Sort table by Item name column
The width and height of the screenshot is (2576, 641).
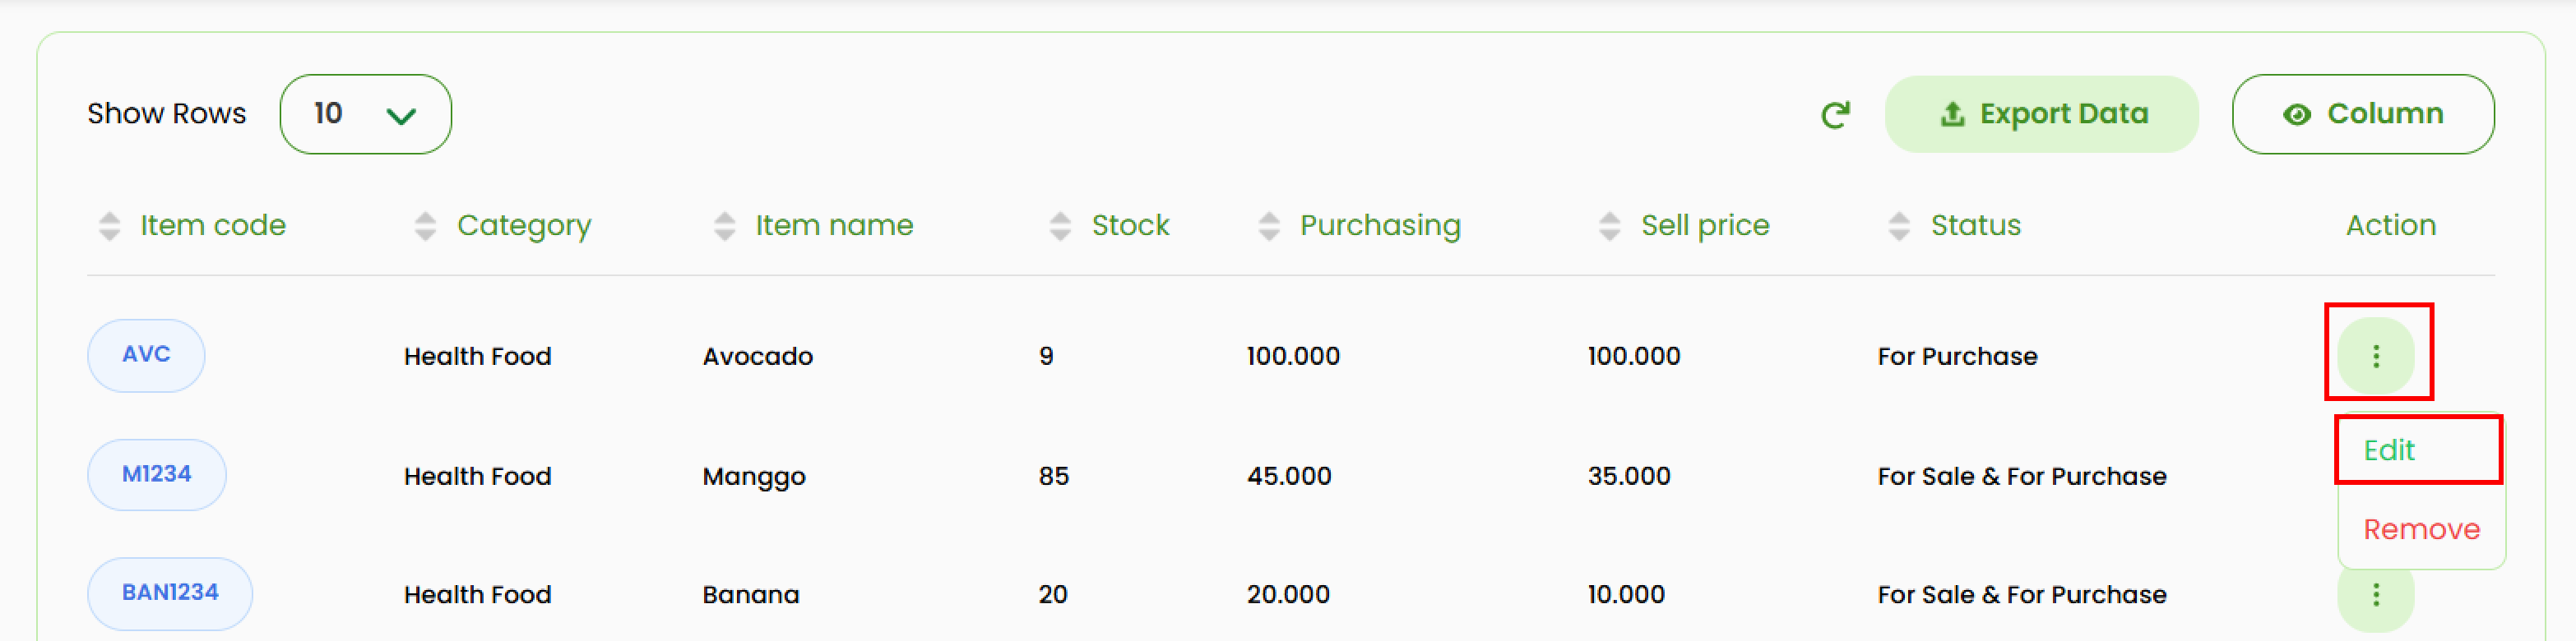coord(725,226)
